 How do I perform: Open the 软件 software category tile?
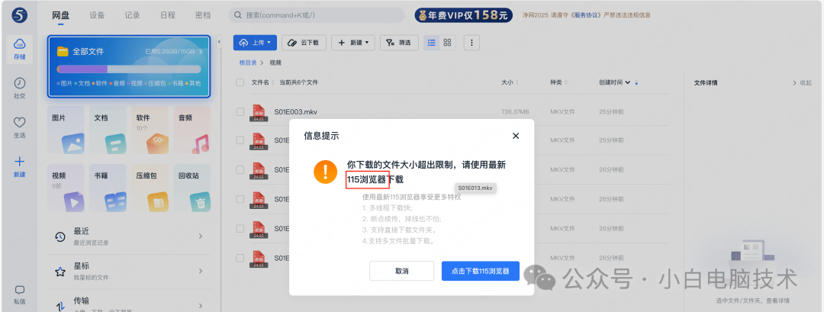150,130
